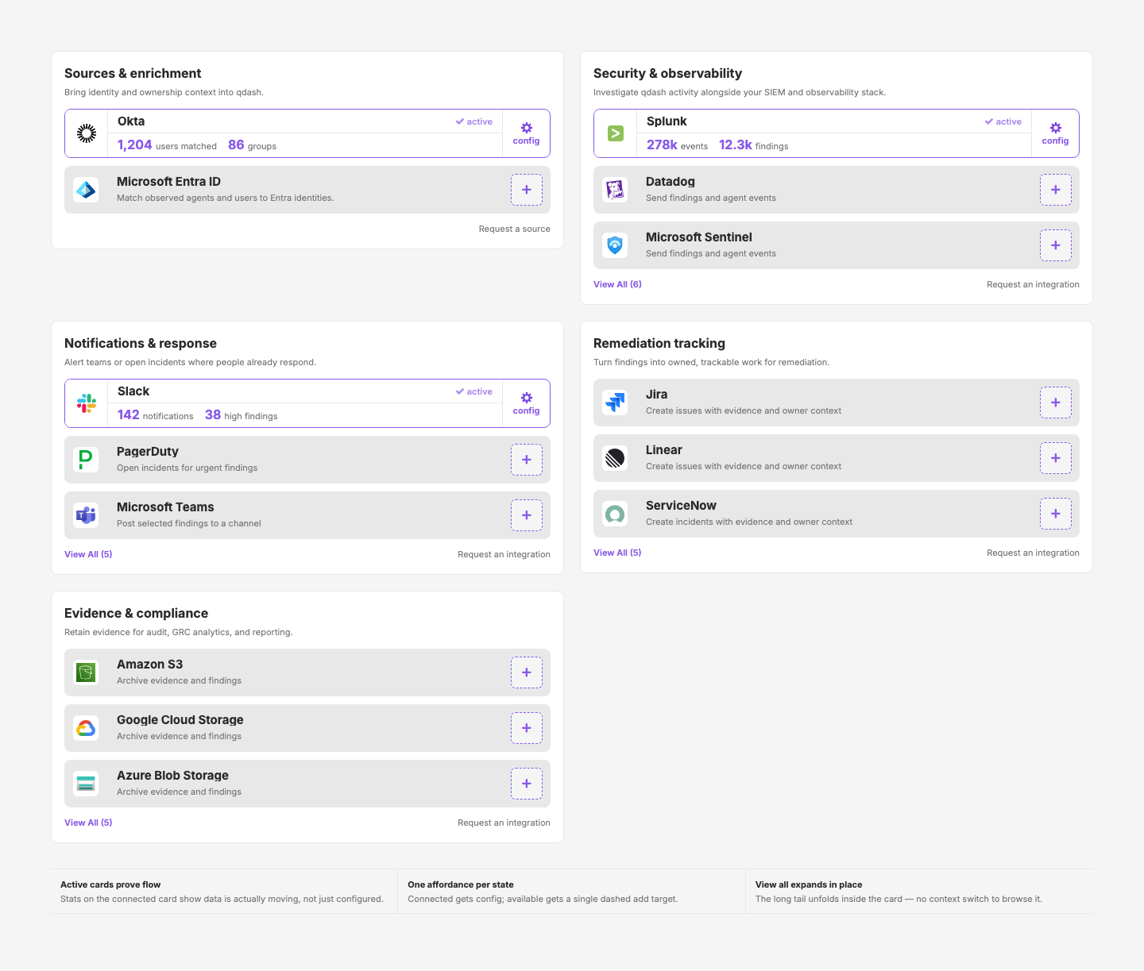Click Okta's active status badge
Viewport: 1144px width, 971px height.
(474, 121)
